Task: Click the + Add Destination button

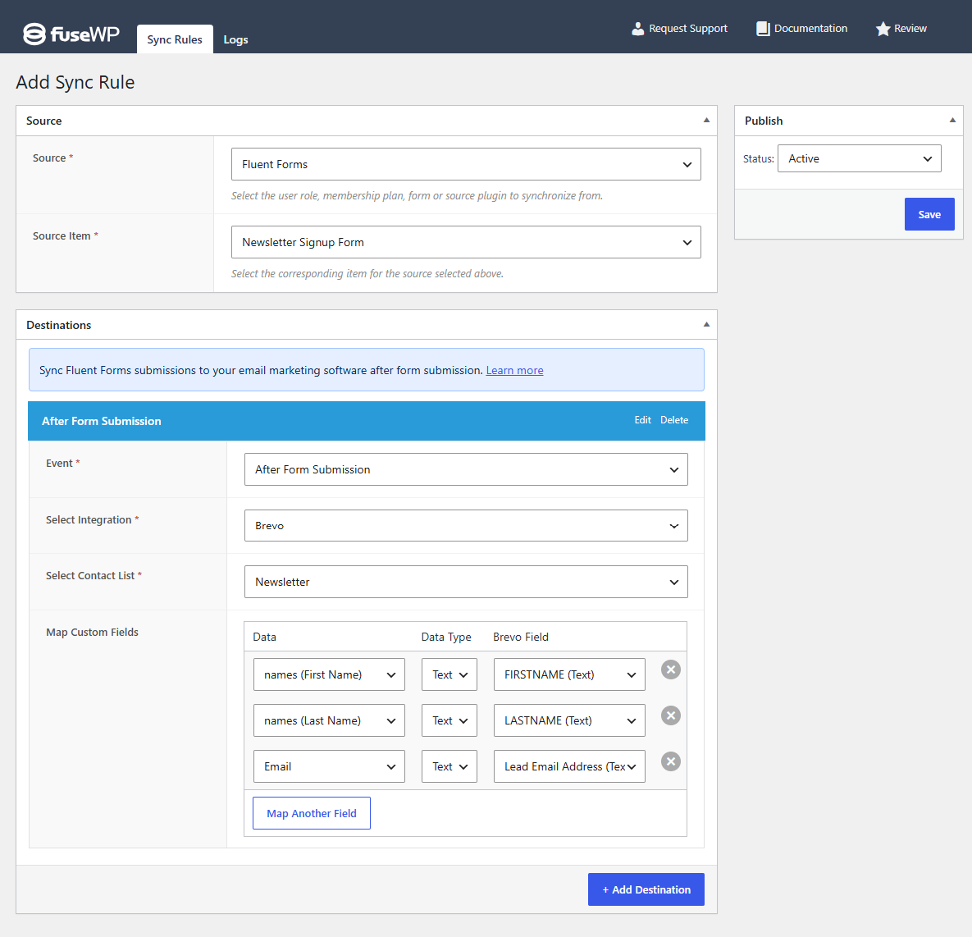Action: [x=646, y=889]
